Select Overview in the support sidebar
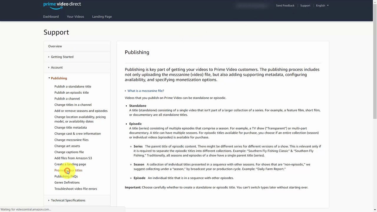The image size is (377, 212). click(55, 46)
